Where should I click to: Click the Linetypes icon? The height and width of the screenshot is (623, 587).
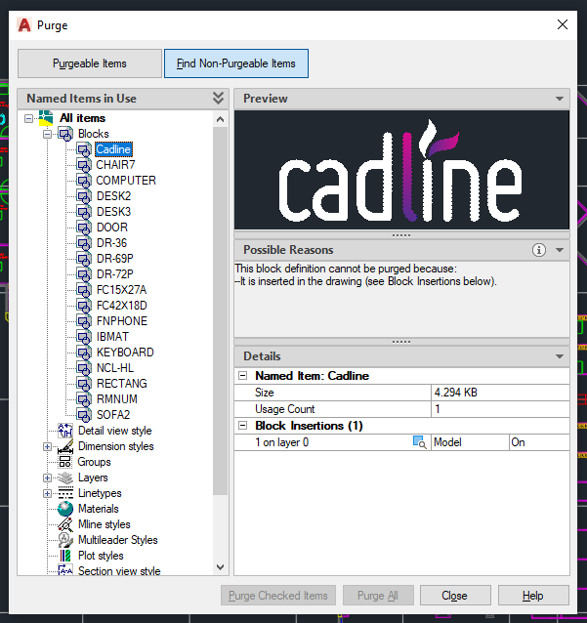pos(65,493)
